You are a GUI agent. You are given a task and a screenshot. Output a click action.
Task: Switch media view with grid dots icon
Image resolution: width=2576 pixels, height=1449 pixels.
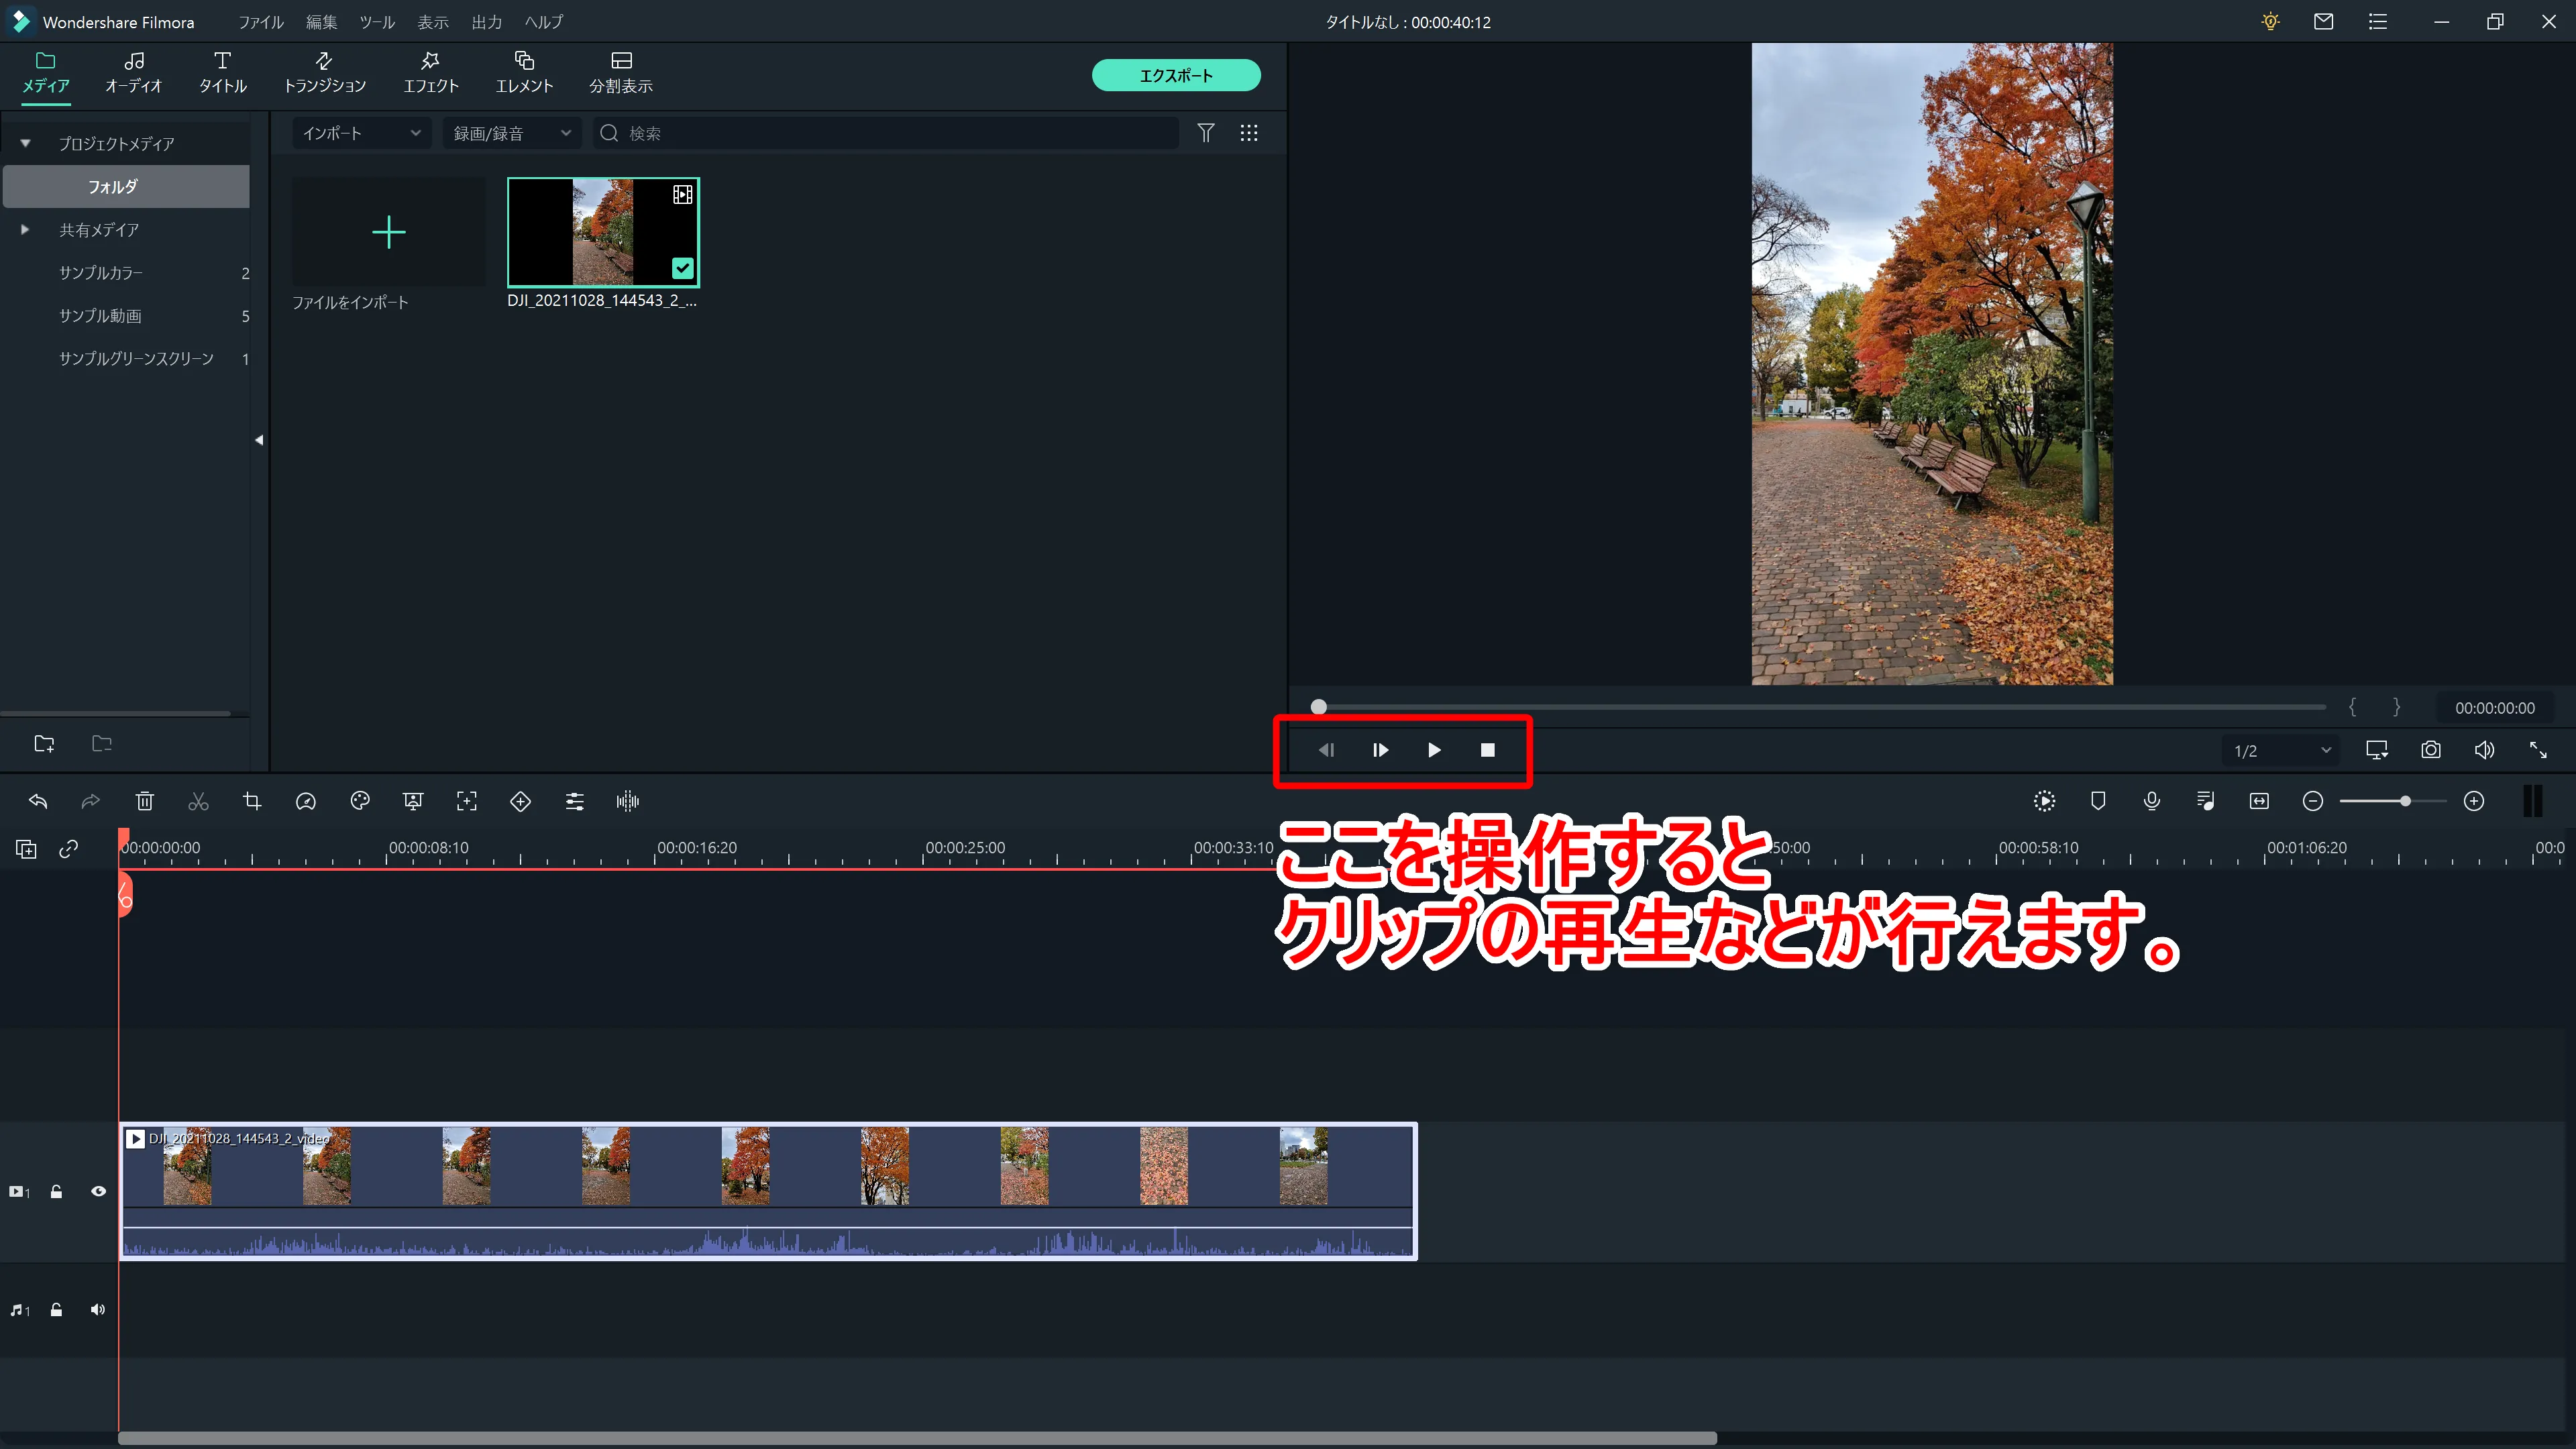[1249, 133]
